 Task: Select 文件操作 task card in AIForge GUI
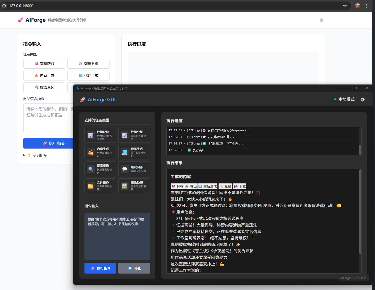100,186
